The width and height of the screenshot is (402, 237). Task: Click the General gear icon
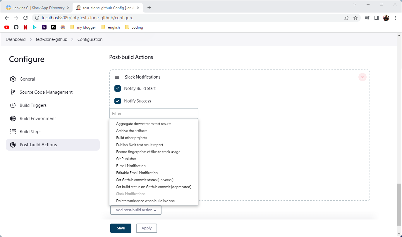click(x=13, y=79)
